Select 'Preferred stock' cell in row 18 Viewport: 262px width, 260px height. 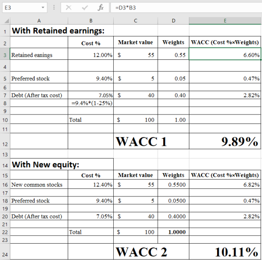(x=39, y=200)
